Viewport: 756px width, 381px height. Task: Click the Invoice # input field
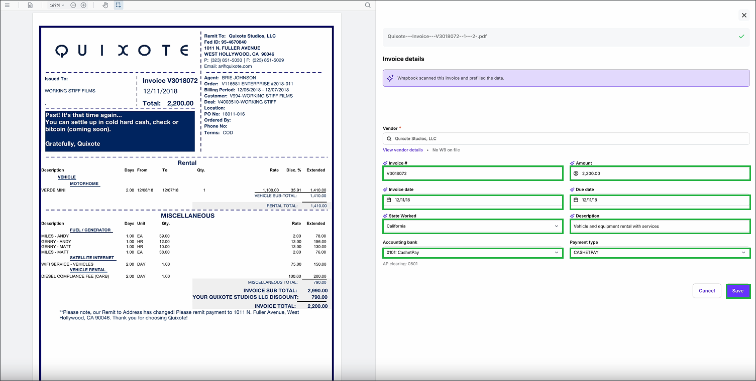coord(473,173)
